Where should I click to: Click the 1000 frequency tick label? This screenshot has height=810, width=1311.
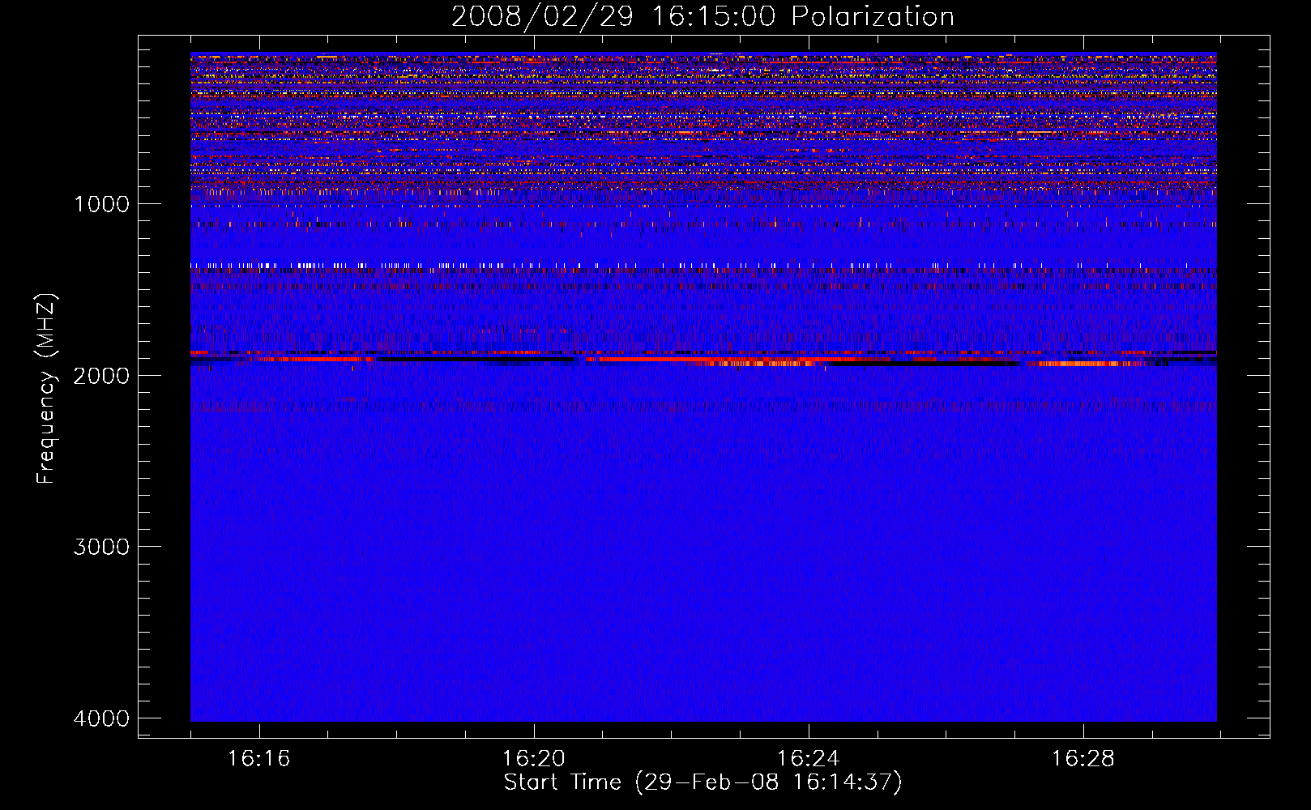coord(101,203)
